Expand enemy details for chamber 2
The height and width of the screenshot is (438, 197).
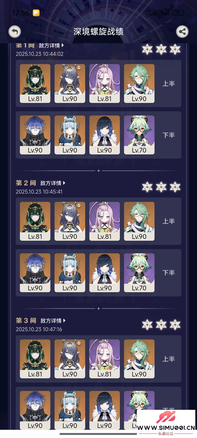click(x=53, y=183)
